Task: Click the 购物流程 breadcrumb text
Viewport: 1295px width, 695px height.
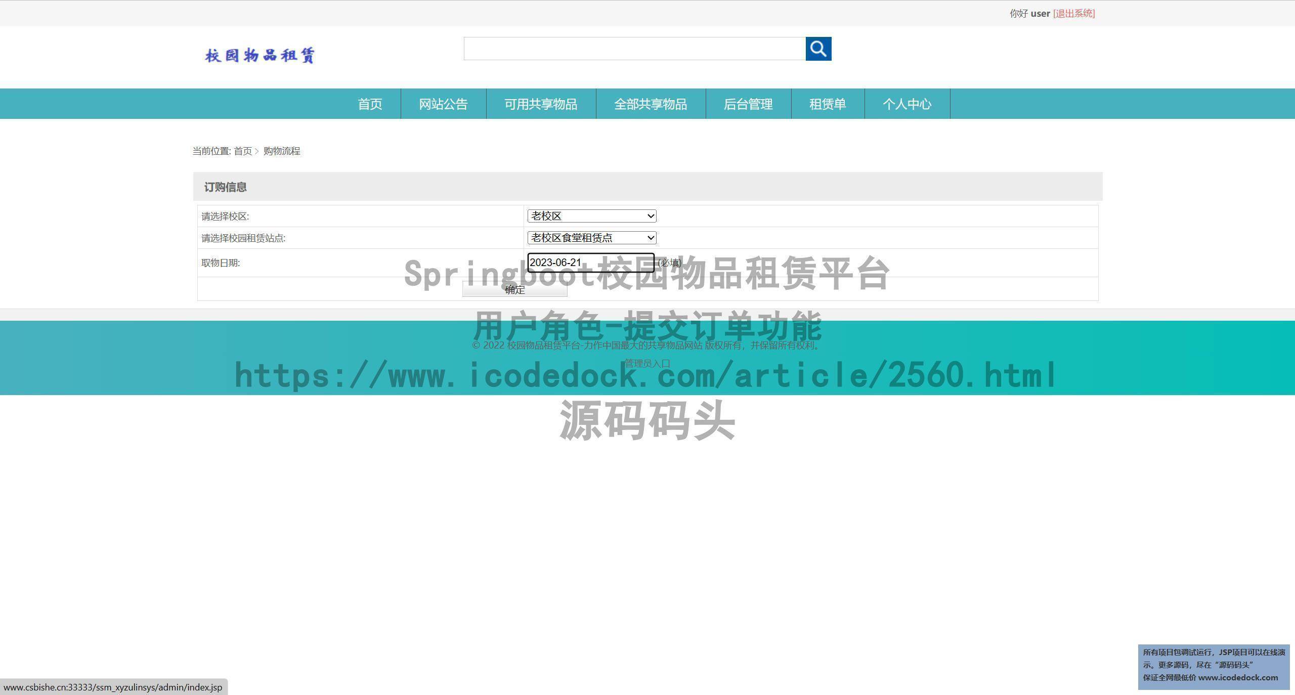Action: click(282, 151)
